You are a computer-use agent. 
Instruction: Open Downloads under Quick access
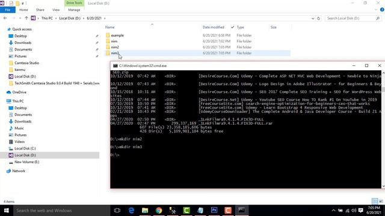tap(23, 43)
